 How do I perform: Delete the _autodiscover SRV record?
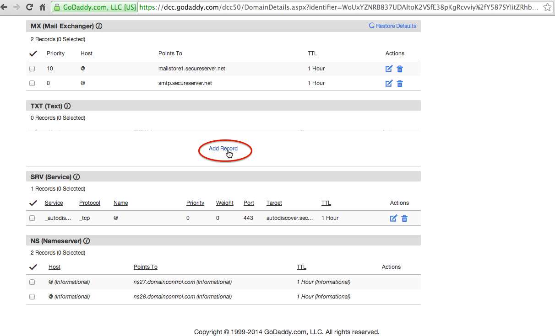404,219
